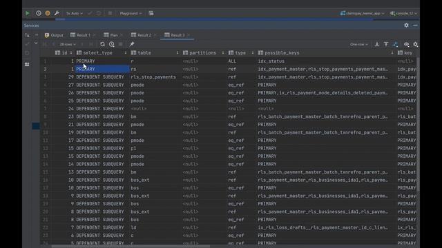Open the query history clock icon
Screen dimensions: 442x248
39,13
